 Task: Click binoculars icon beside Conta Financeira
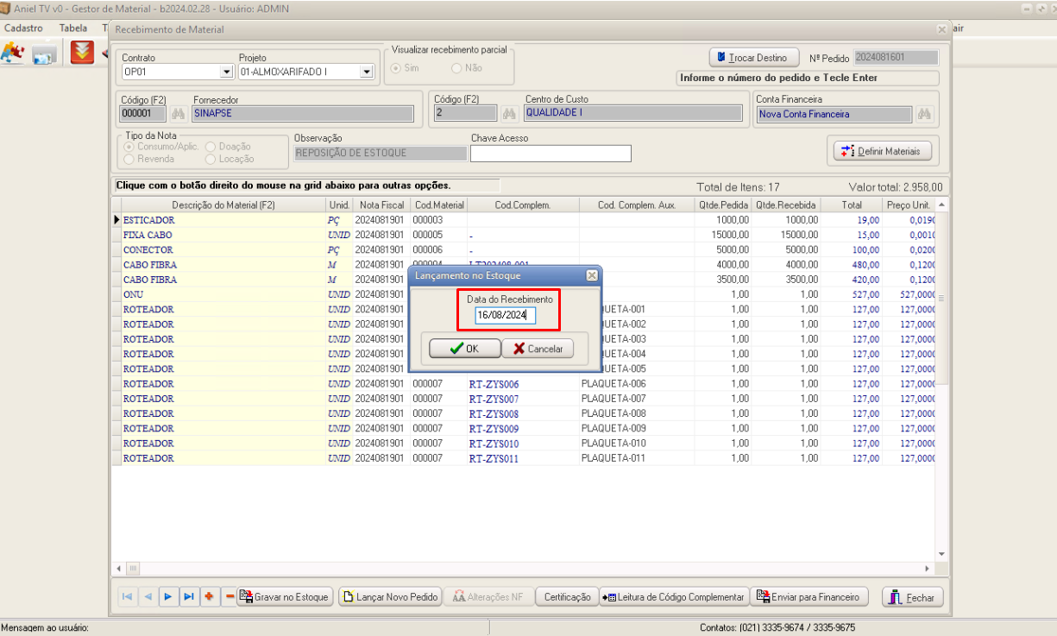tap(925, 114)
